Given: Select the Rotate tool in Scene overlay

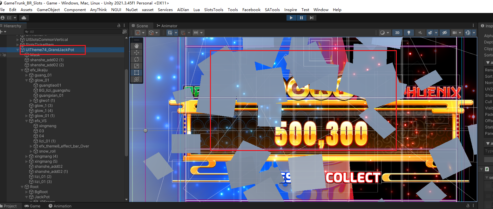Looking at the screenshot, I should pyautogui.click(x=137, y=59).
